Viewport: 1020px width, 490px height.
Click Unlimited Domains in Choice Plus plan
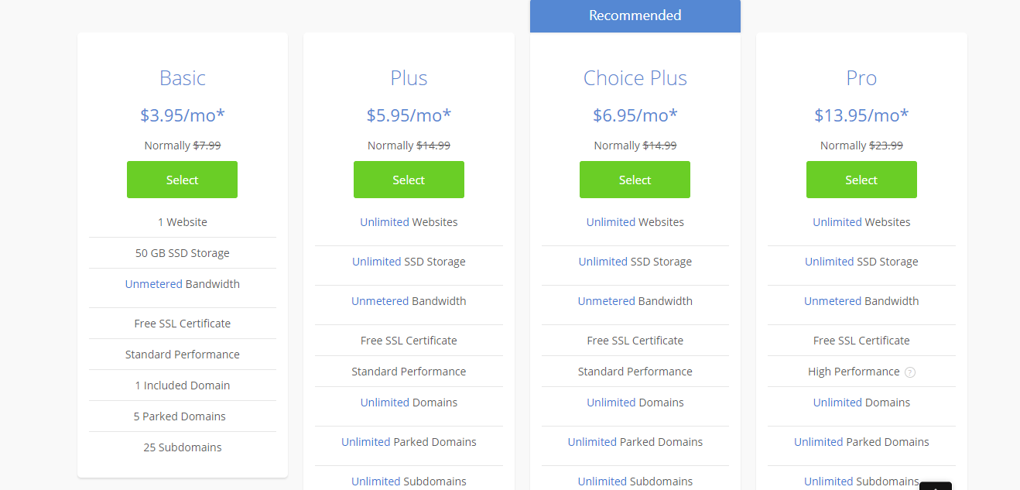click(x=635, y=403)
